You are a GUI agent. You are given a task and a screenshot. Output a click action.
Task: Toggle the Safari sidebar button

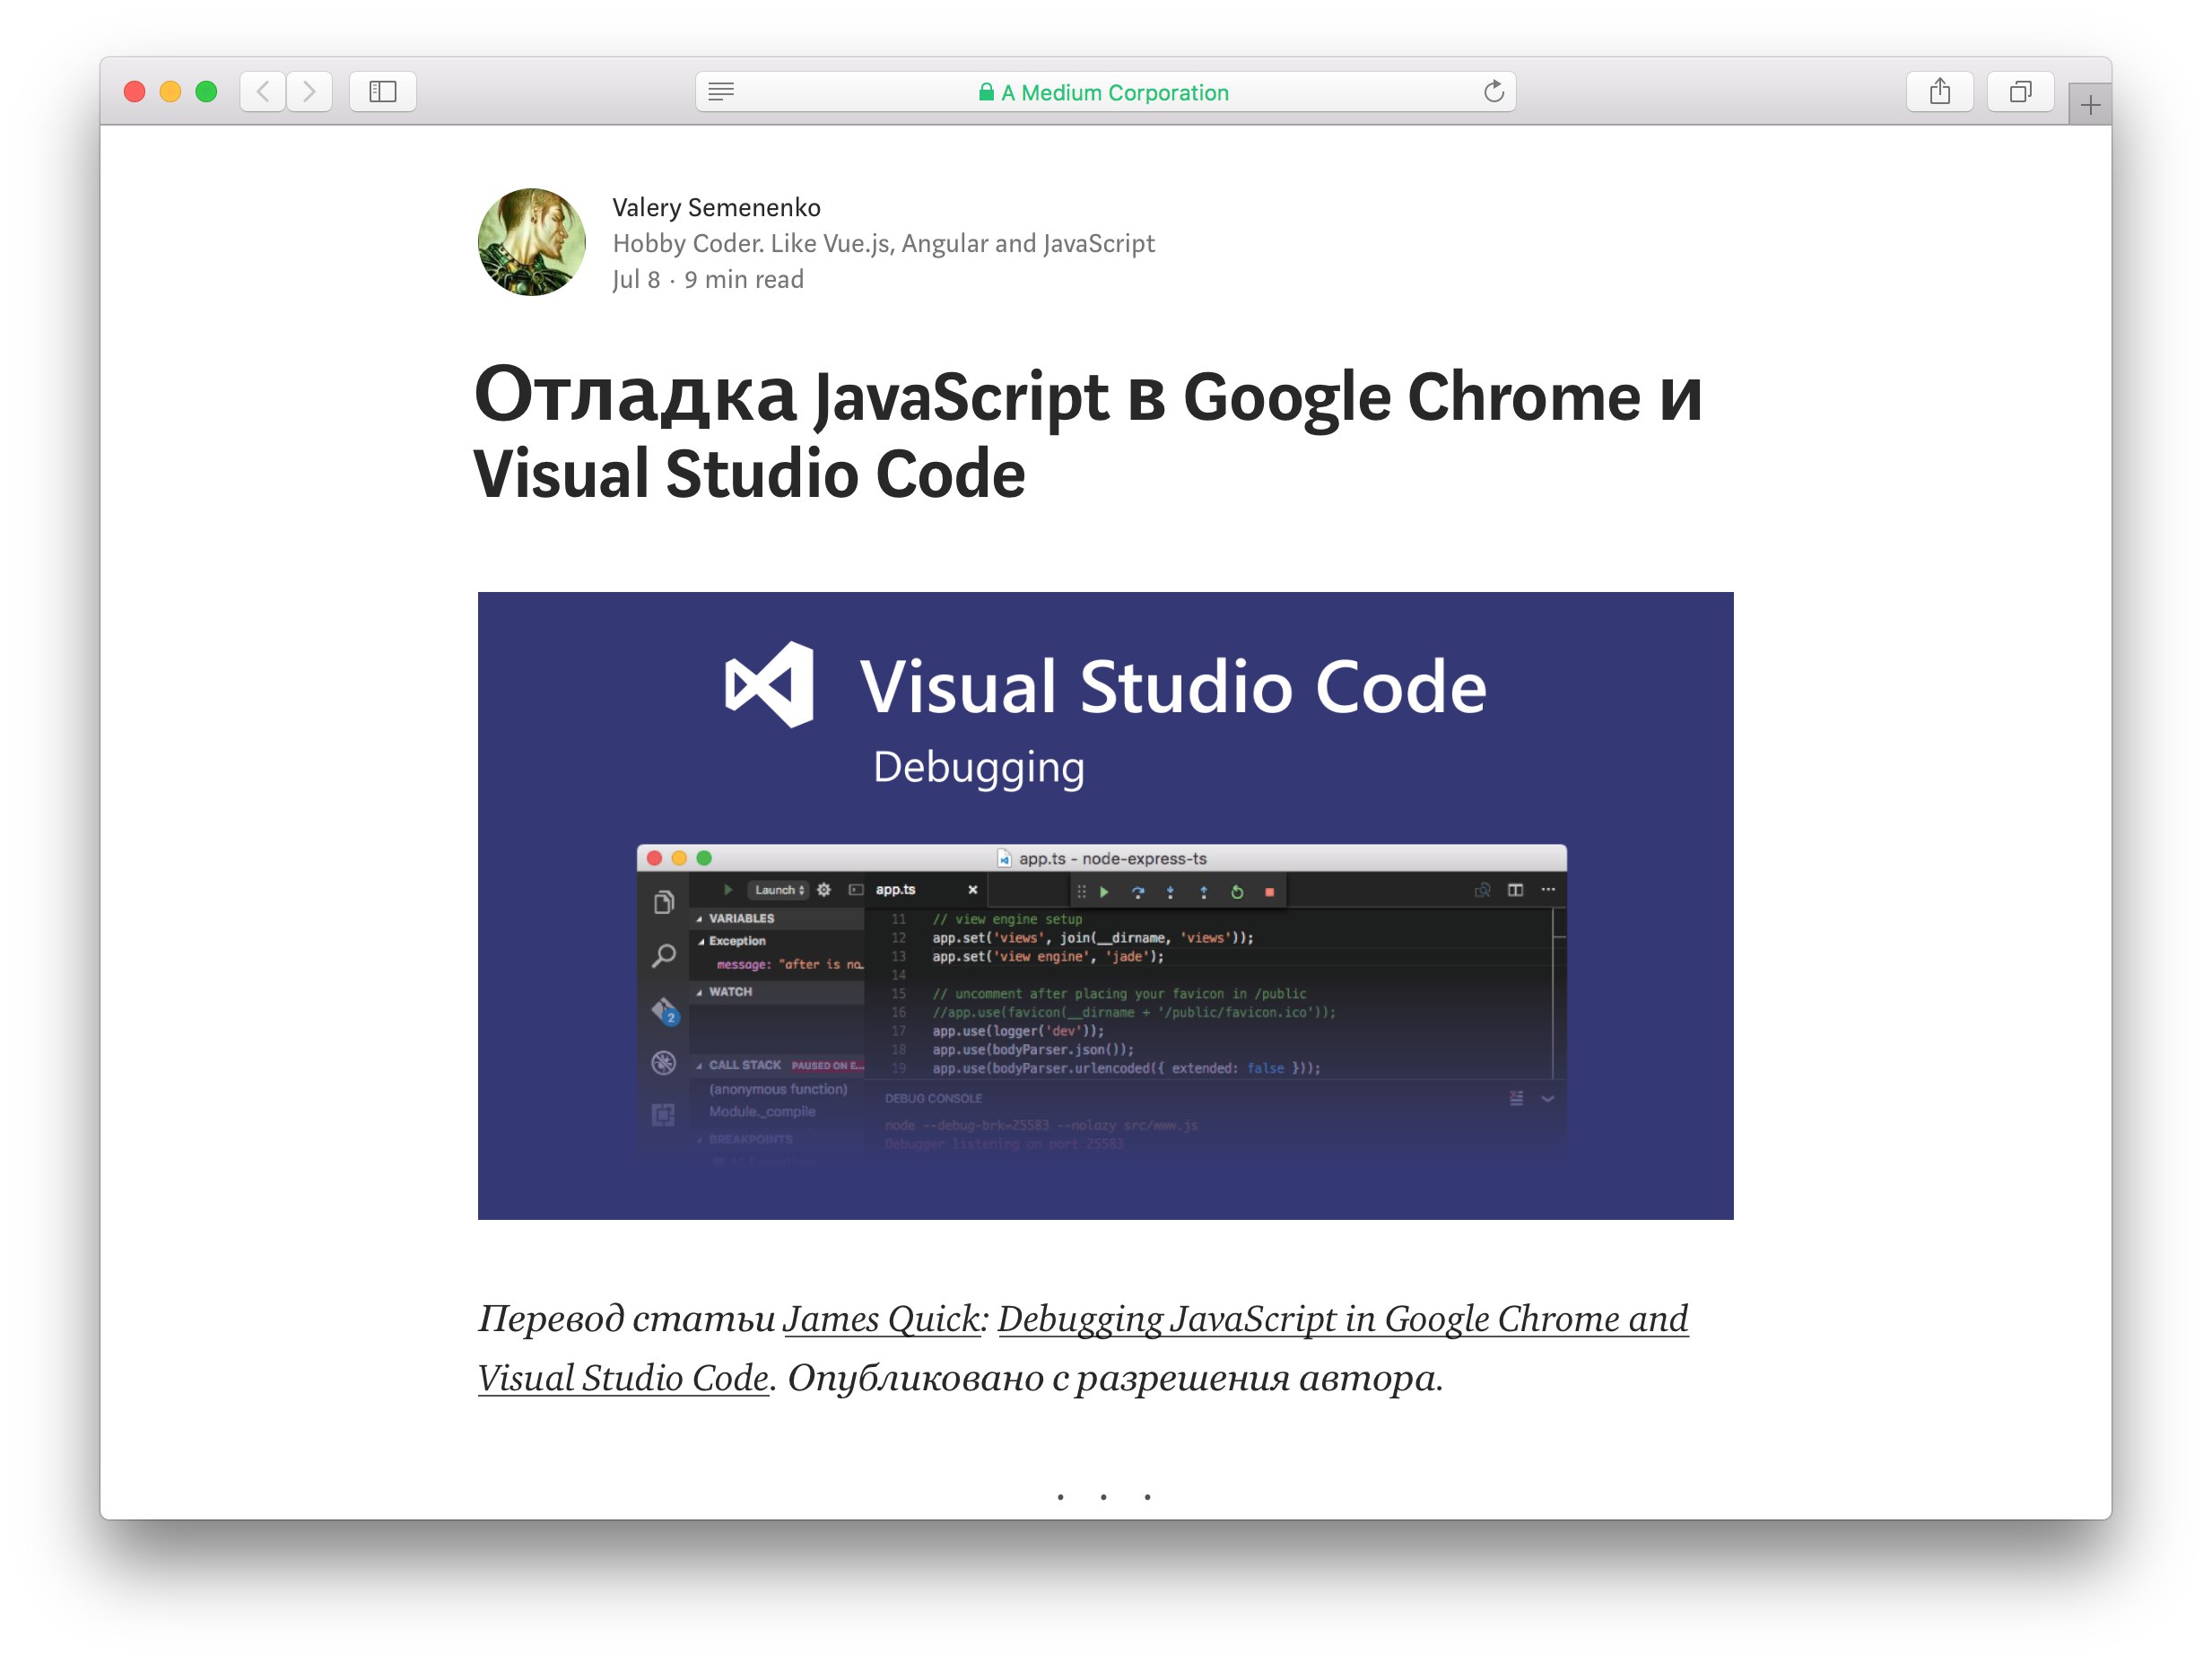tap(383, 92)
